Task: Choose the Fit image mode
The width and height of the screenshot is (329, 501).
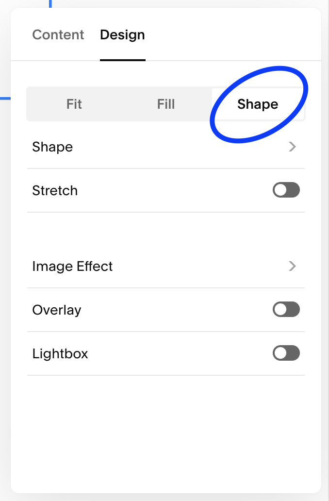Action: [x=74, y=104]
